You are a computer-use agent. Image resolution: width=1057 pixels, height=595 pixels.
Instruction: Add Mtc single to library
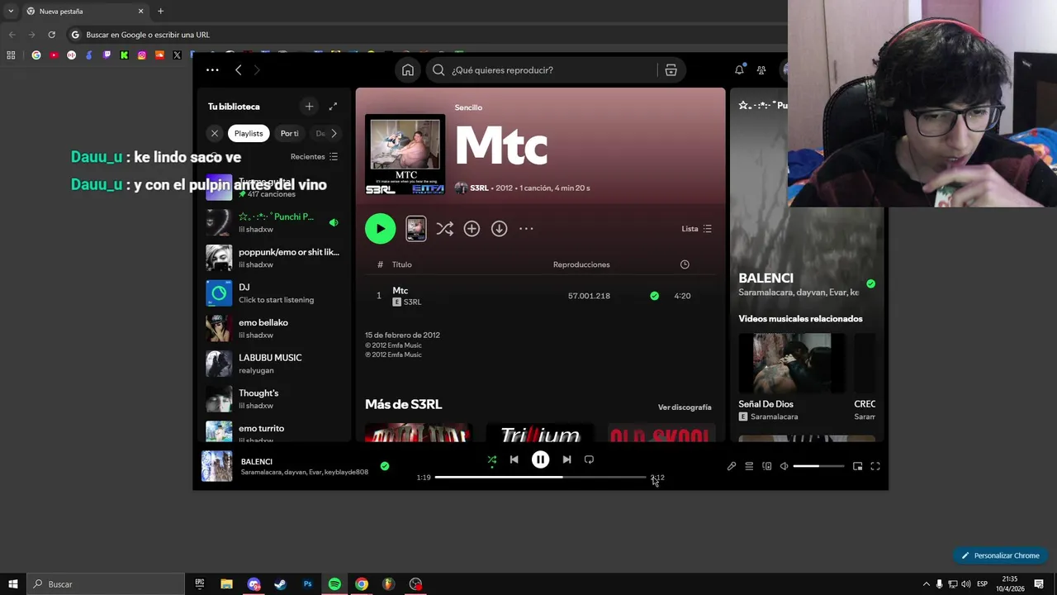pos(472,229)
